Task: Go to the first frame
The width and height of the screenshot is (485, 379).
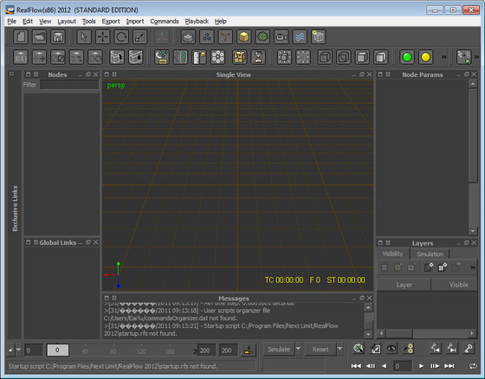Action: click(x=356, y=366)
